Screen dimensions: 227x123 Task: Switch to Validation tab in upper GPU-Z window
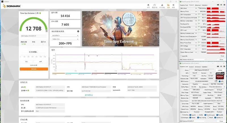tap(205, 5)
